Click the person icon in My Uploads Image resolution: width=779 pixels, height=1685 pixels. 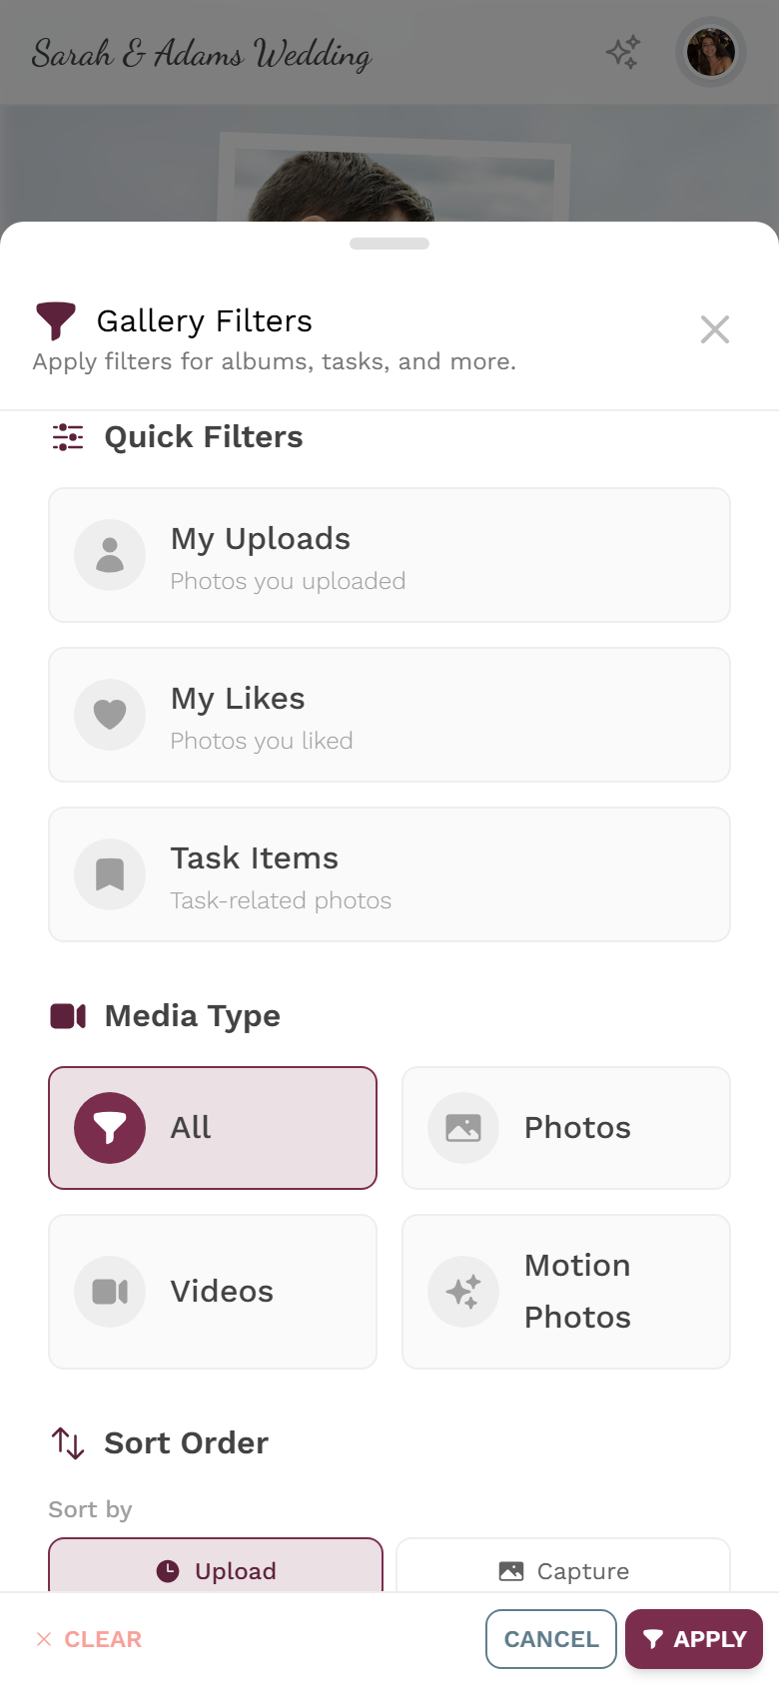[x=110, y=555]
